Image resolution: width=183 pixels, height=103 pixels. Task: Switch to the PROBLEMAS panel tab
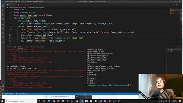point(10,47)
